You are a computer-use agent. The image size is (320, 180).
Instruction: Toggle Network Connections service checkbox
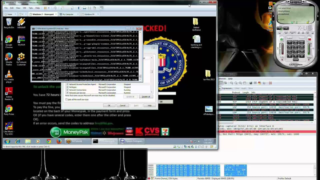tap(67, 90)
